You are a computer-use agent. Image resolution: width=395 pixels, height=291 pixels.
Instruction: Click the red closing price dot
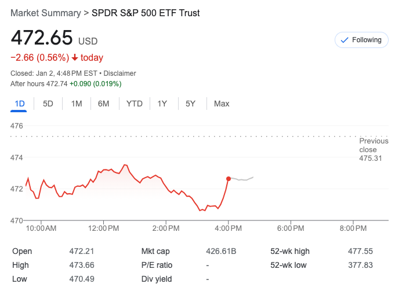229,179
